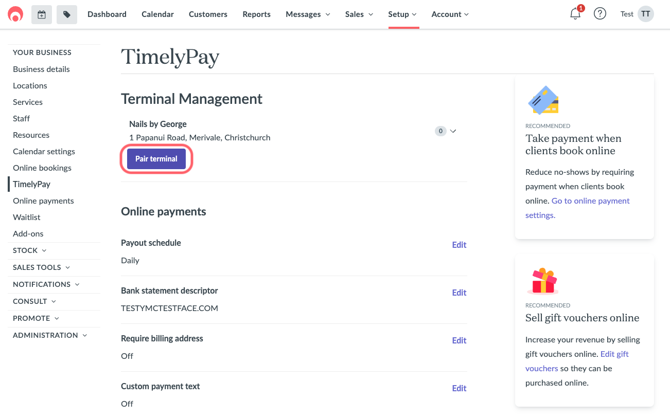This screenshot has width=670, height=418.
Task: Open the notifications bell icon
Action: pos(575,14)
